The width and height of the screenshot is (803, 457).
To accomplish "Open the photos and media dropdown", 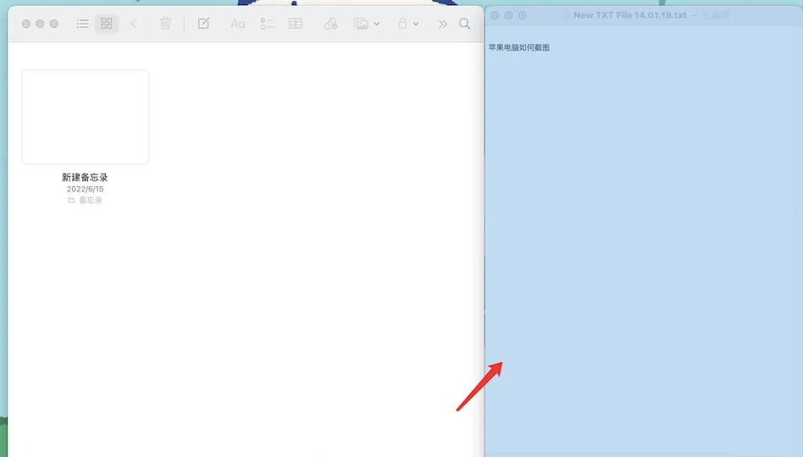I will tap(367, 24).
